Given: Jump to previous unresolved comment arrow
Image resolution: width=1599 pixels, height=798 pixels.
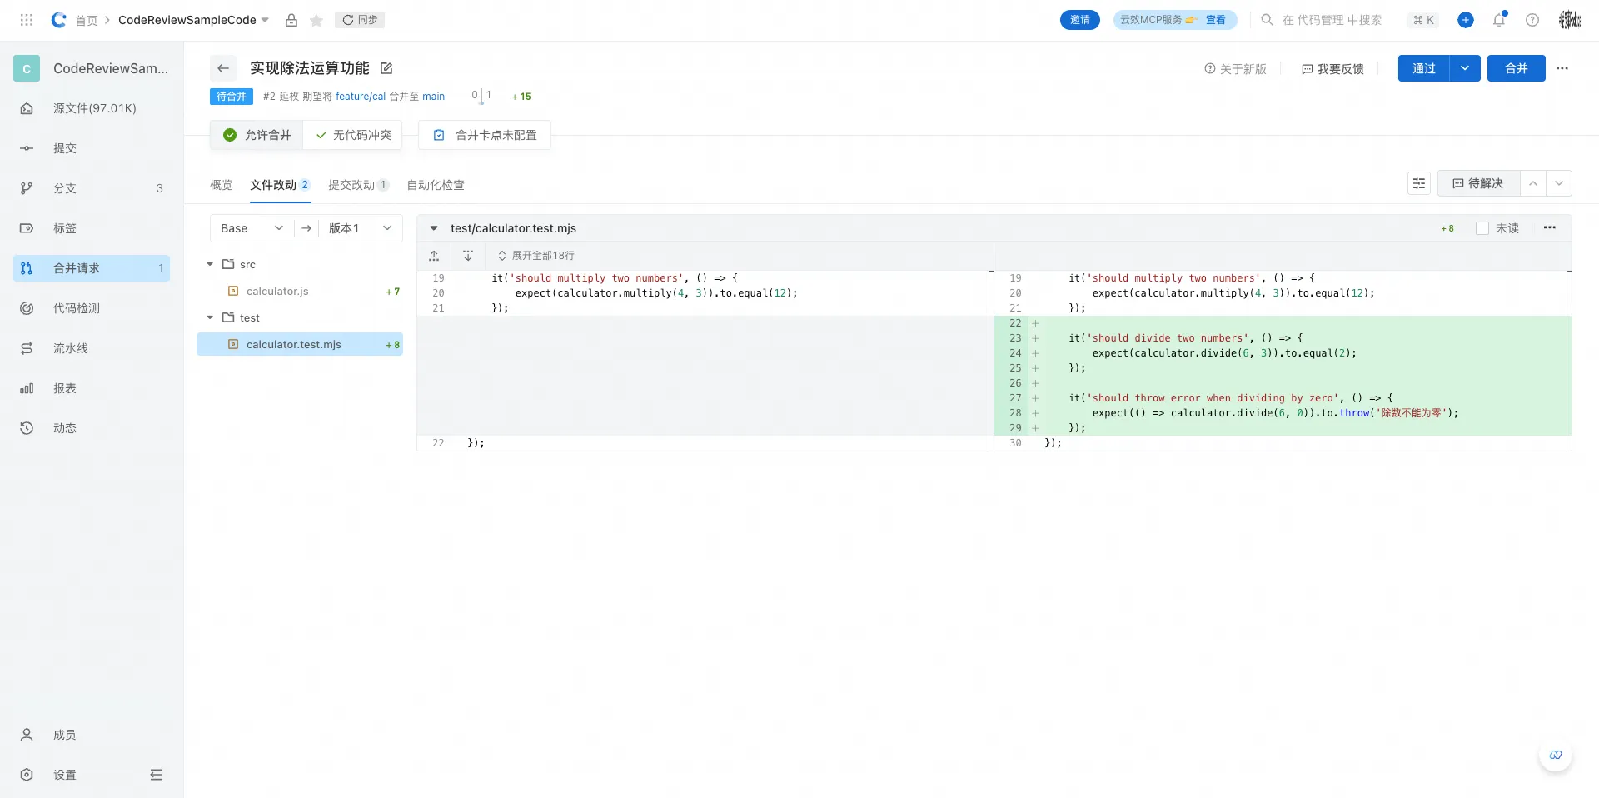Looking at the screenshot, I should coord(1533,183).
